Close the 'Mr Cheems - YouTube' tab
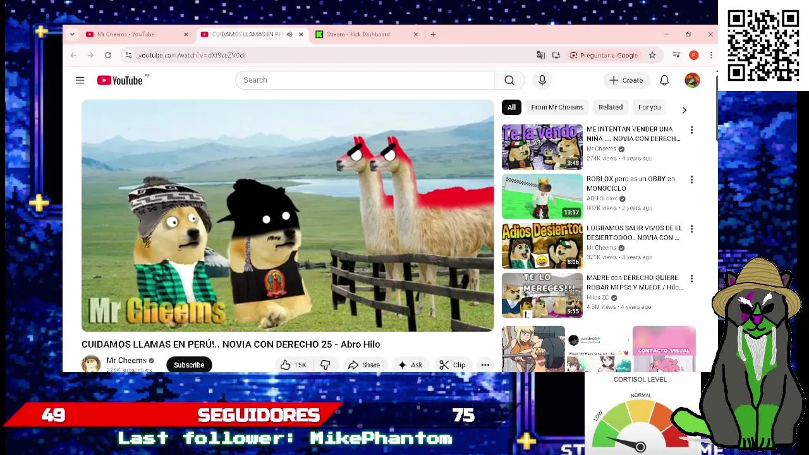809x455 pixels. pyautogui.click(x=186, y=34)
